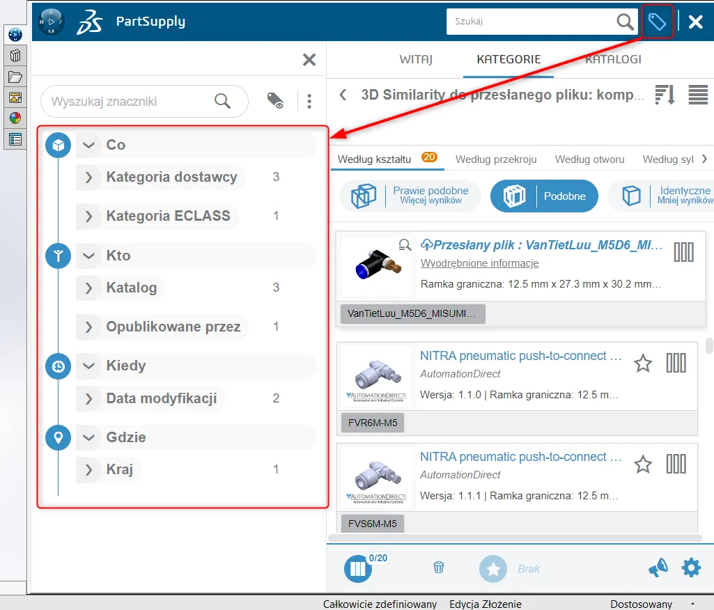Image resolution: width=714 pixels, height=610 pixels.
Task: Collapse the Kiedy section
Action: click(88, 366)
